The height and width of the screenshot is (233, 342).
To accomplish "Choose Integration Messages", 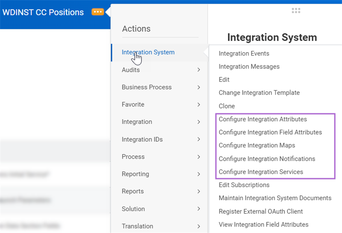I will (249, 67).
